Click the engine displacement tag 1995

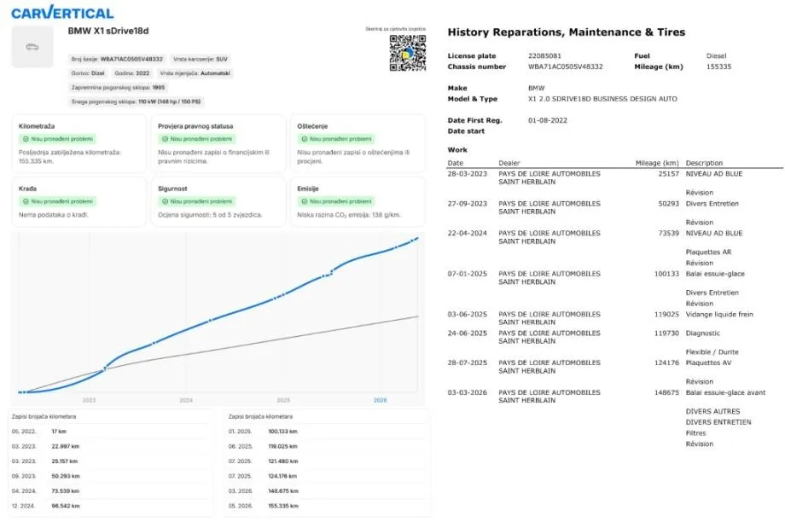[x=118, y=88]
